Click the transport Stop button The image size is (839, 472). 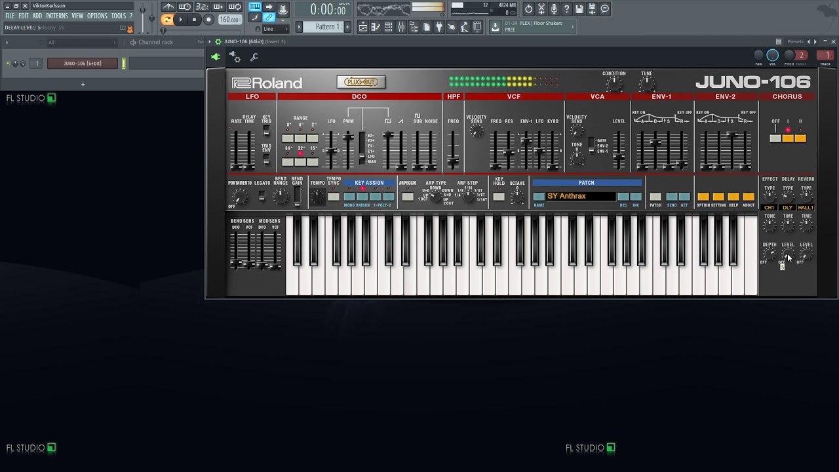click(194, 20)
